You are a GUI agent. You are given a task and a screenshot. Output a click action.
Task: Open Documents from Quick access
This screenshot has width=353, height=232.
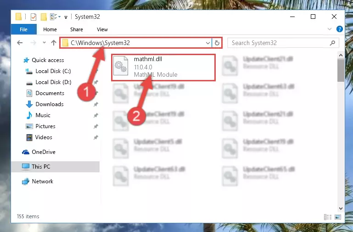pos(50,93)
